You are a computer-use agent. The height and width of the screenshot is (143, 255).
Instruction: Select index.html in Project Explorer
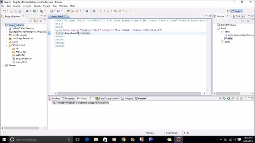21,62
